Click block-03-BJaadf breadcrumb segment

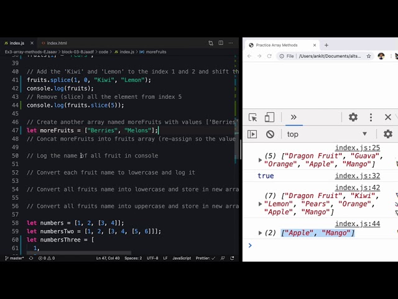[x=78, y=52]
